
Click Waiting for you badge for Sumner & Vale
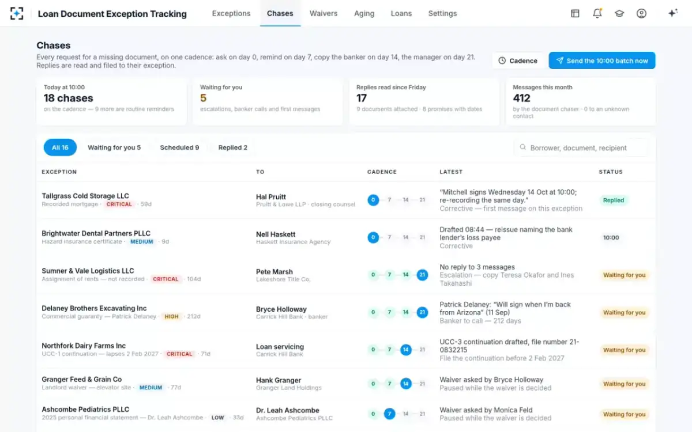pyautogui.click(x=625, y=275)
